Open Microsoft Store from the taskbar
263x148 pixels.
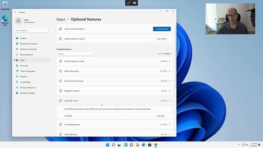click(x=150, y=145)
